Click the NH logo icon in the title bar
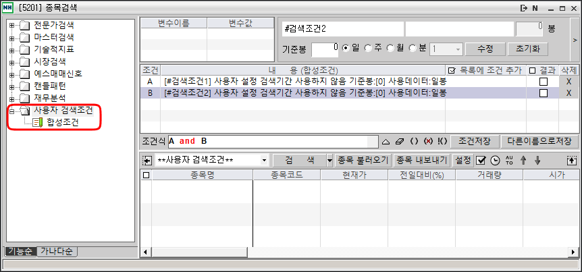This screenshot has height=272, width=582. (9, 8)
